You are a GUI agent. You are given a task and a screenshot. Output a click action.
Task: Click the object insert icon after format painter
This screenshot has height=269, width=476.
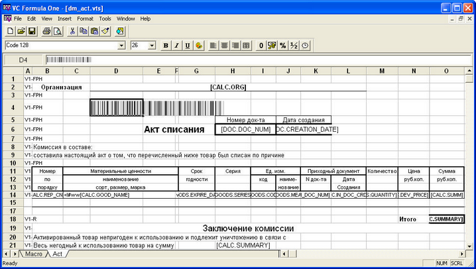point(120,31)
